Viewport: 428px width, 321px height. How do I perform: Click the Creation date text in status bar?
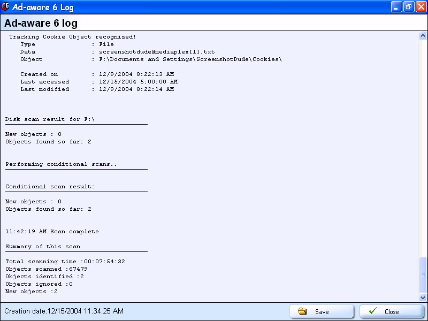pos(64,311)
